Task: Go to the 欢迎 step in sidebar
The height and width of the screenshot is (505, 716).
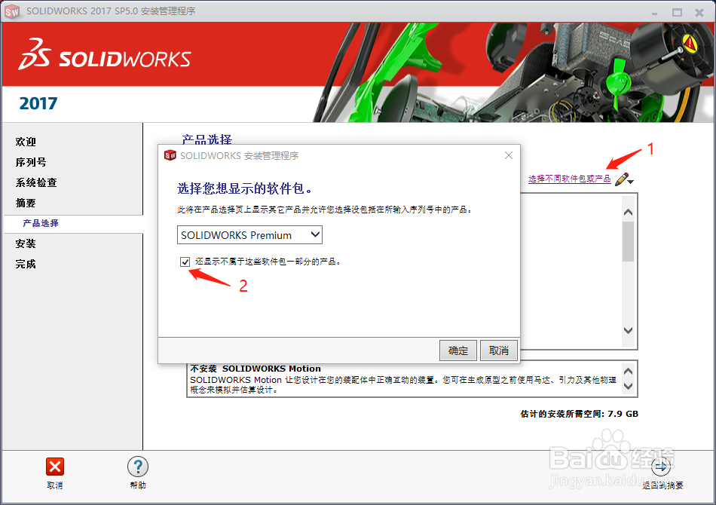Action: [x=26, y=142]
